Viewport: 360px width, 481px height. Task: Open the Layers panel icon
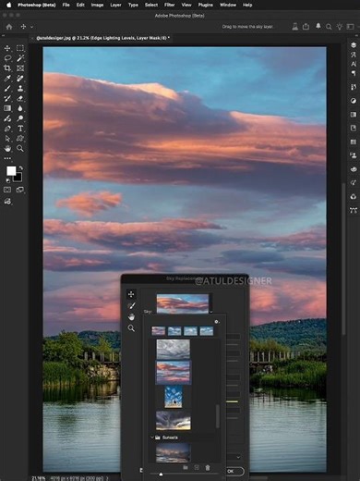(x=354, y=45)
